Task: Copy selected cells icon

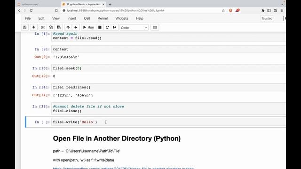Action: point(51,27)
